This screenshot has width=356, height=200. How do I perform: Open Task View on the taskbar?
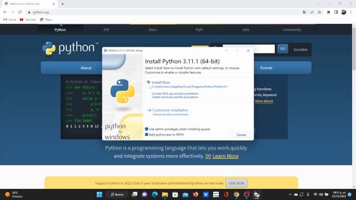(135, 194)
